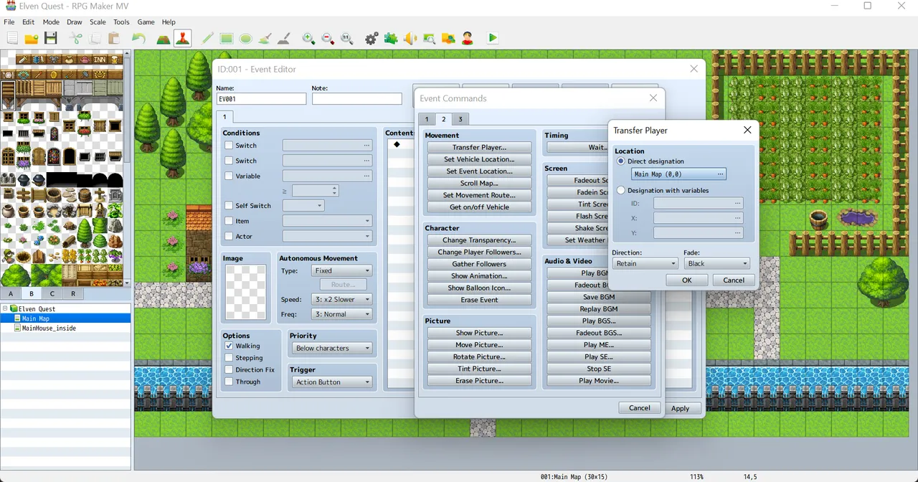Click the Zoom In magnifier icon

point(308,39)
